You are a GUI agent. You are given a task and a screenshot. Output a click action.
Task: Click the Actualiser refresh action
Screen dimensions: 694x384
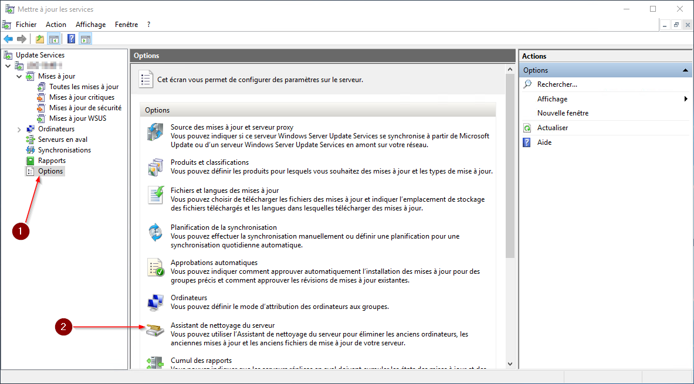(x=552, y=128)
